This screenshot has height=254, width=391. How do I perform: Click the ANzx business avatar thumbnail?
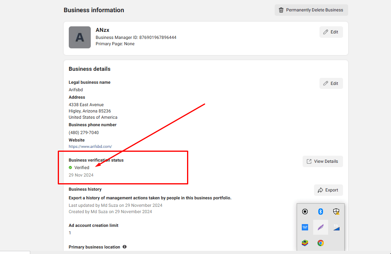[80, 37]
